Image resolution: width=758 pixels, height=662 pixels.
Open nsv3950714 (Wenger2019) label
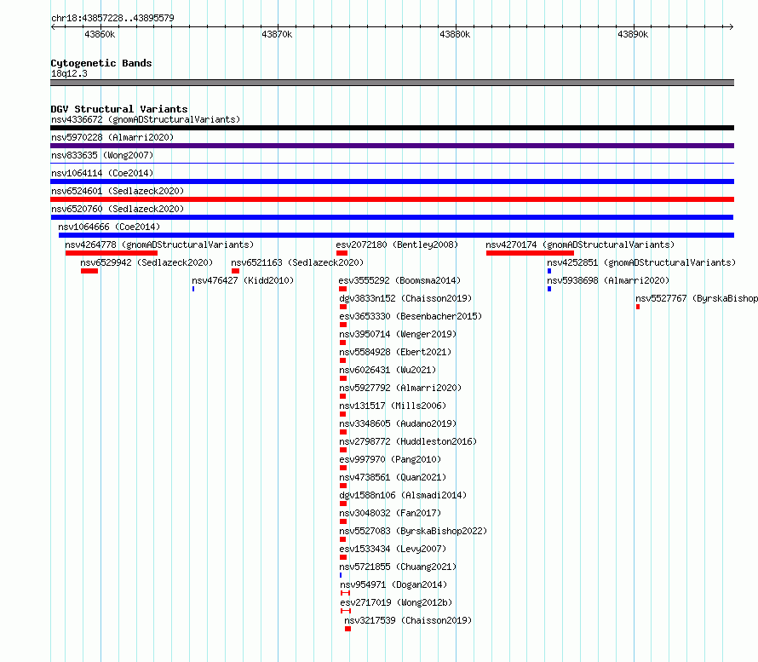[398, 334]
